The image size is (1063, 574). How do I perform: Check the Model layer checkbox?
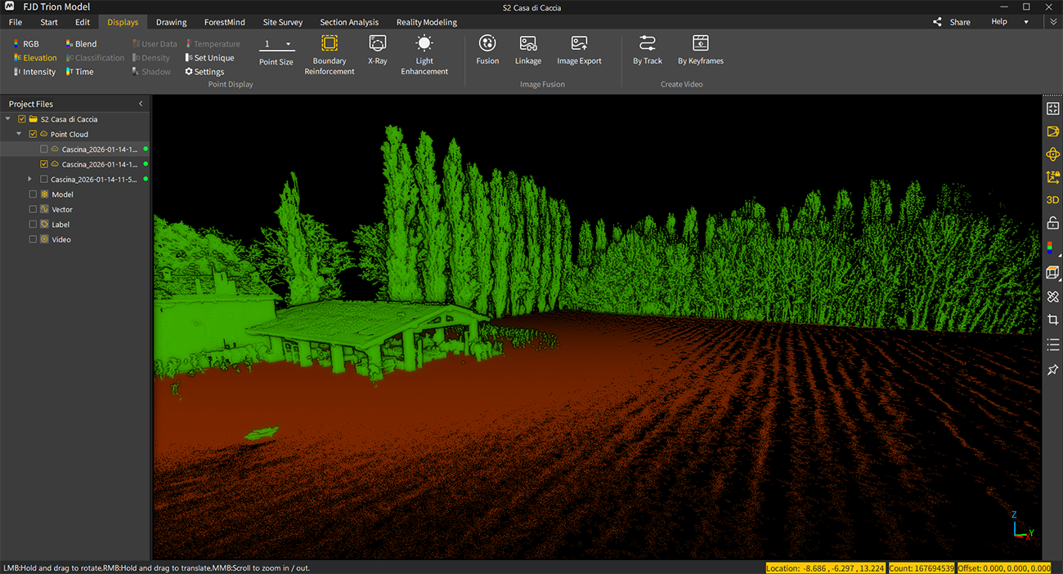pos(33,194)
